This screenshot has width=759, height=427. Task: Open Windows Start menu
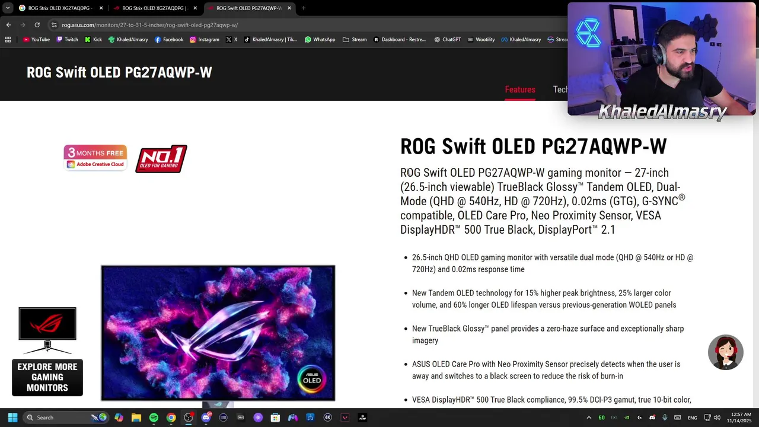(x=12, y=418)
